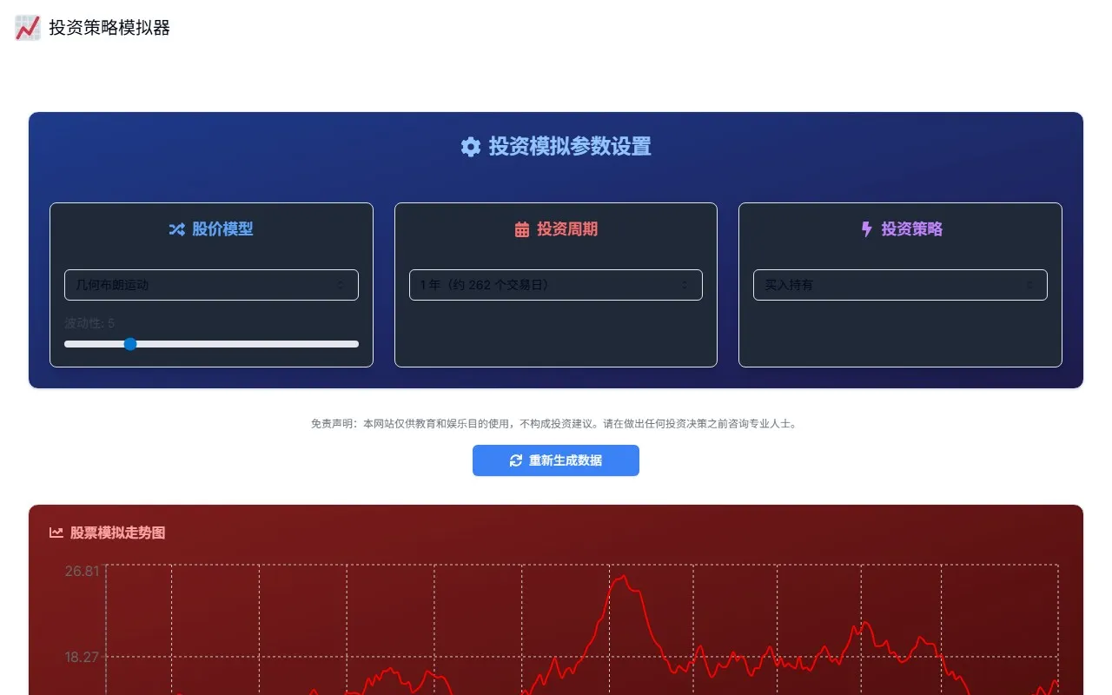Click the gear icon beside 投资模拟参数设置
The width and height of the screenshot is (1112, 695).
(470, 147)
